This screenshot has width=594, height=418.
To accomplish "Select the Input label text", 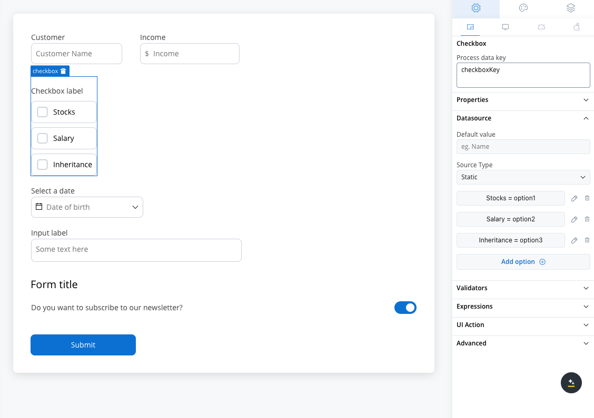I will click(49, 233).
